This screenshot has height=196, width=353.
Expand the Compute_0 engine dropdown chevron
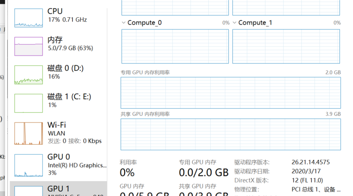point(123,23)
